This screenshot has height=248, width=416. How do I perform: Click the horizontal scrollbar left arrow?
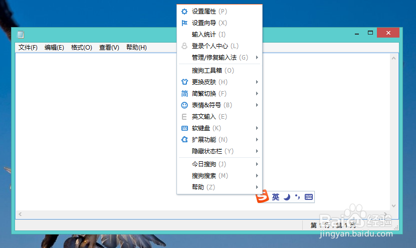point(20,214)
